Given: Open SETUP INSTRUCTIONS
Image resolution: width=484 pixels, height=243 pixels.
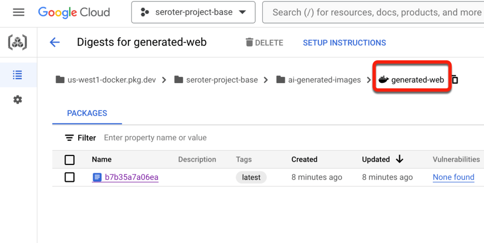Looking at the screenshot, I should click(x=344, y=43).
